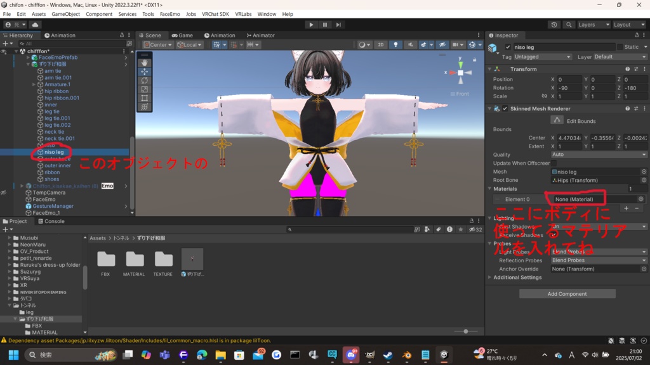
Task: Switch to the Game tab
Action: tap(182, 35)
